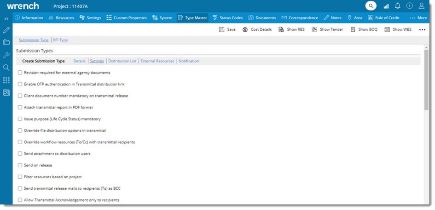Select the pencil edit icon in sidebar
Image resolution: width=435 pixels, height=210 pixels.
coord(6,30)
